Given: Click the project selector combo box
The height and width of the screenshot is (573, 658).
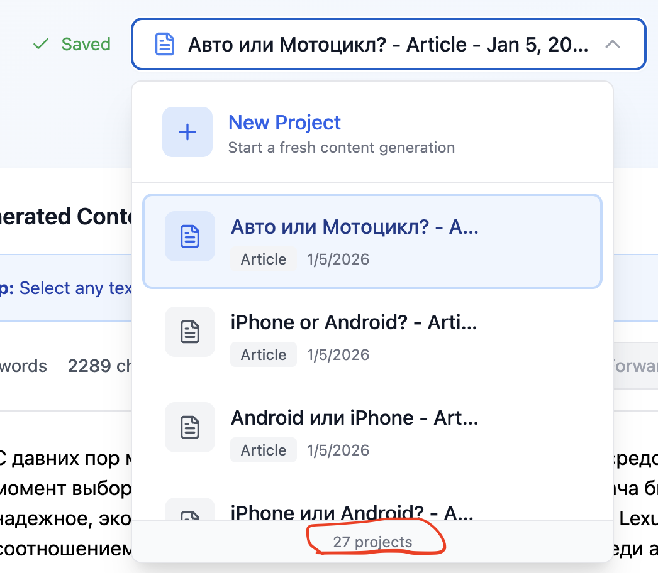Looking at the screenshot, I should (x=388, y=45).
